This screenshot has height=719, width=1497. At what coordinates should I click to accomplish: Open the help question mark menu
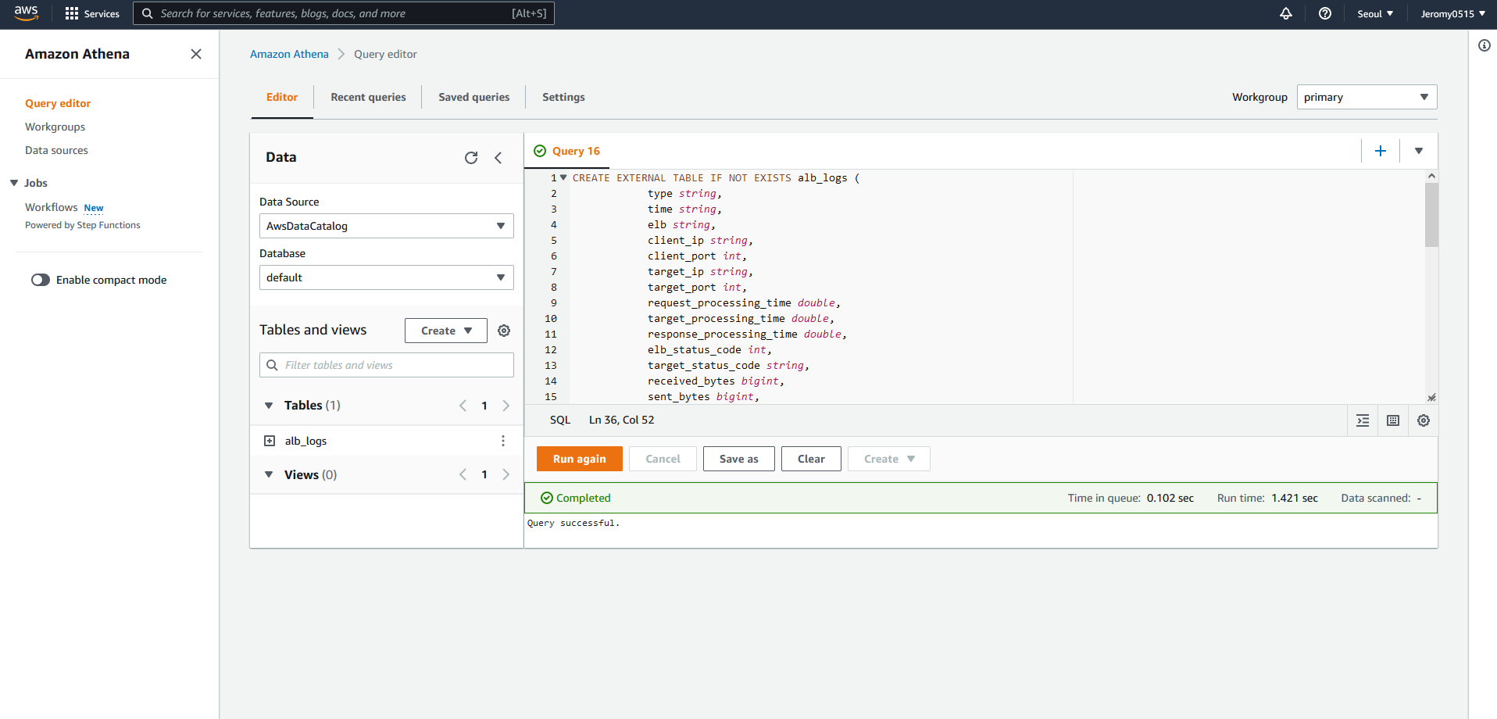tap(1325, 13)
